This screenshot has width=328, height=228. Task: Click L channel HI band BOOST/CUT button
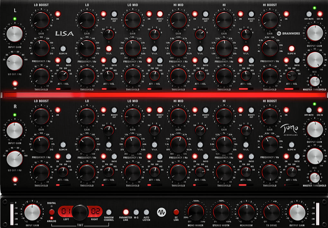point(251,14)
